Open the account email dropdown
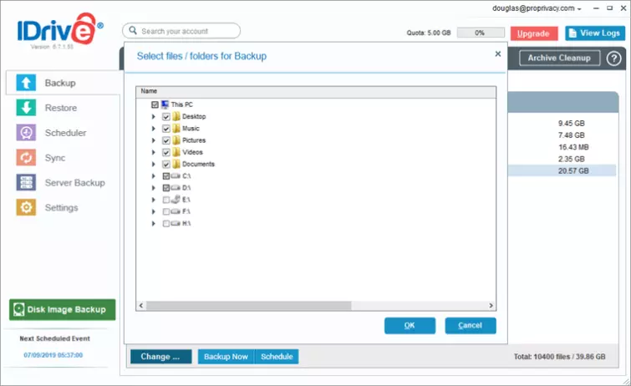This screenshot has height=386, width=631. point(537,8)
